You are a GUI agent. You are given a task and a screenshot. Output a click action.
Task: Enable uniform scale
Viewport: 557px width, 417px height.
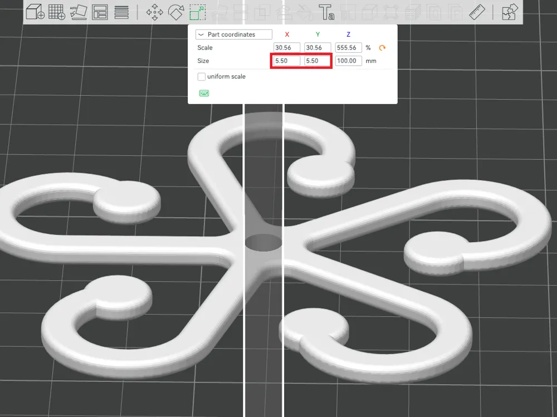(201, 76)
